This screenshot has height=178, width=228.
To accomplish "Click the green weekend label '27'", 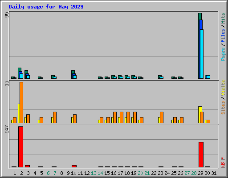I will (x=187, y=173).
